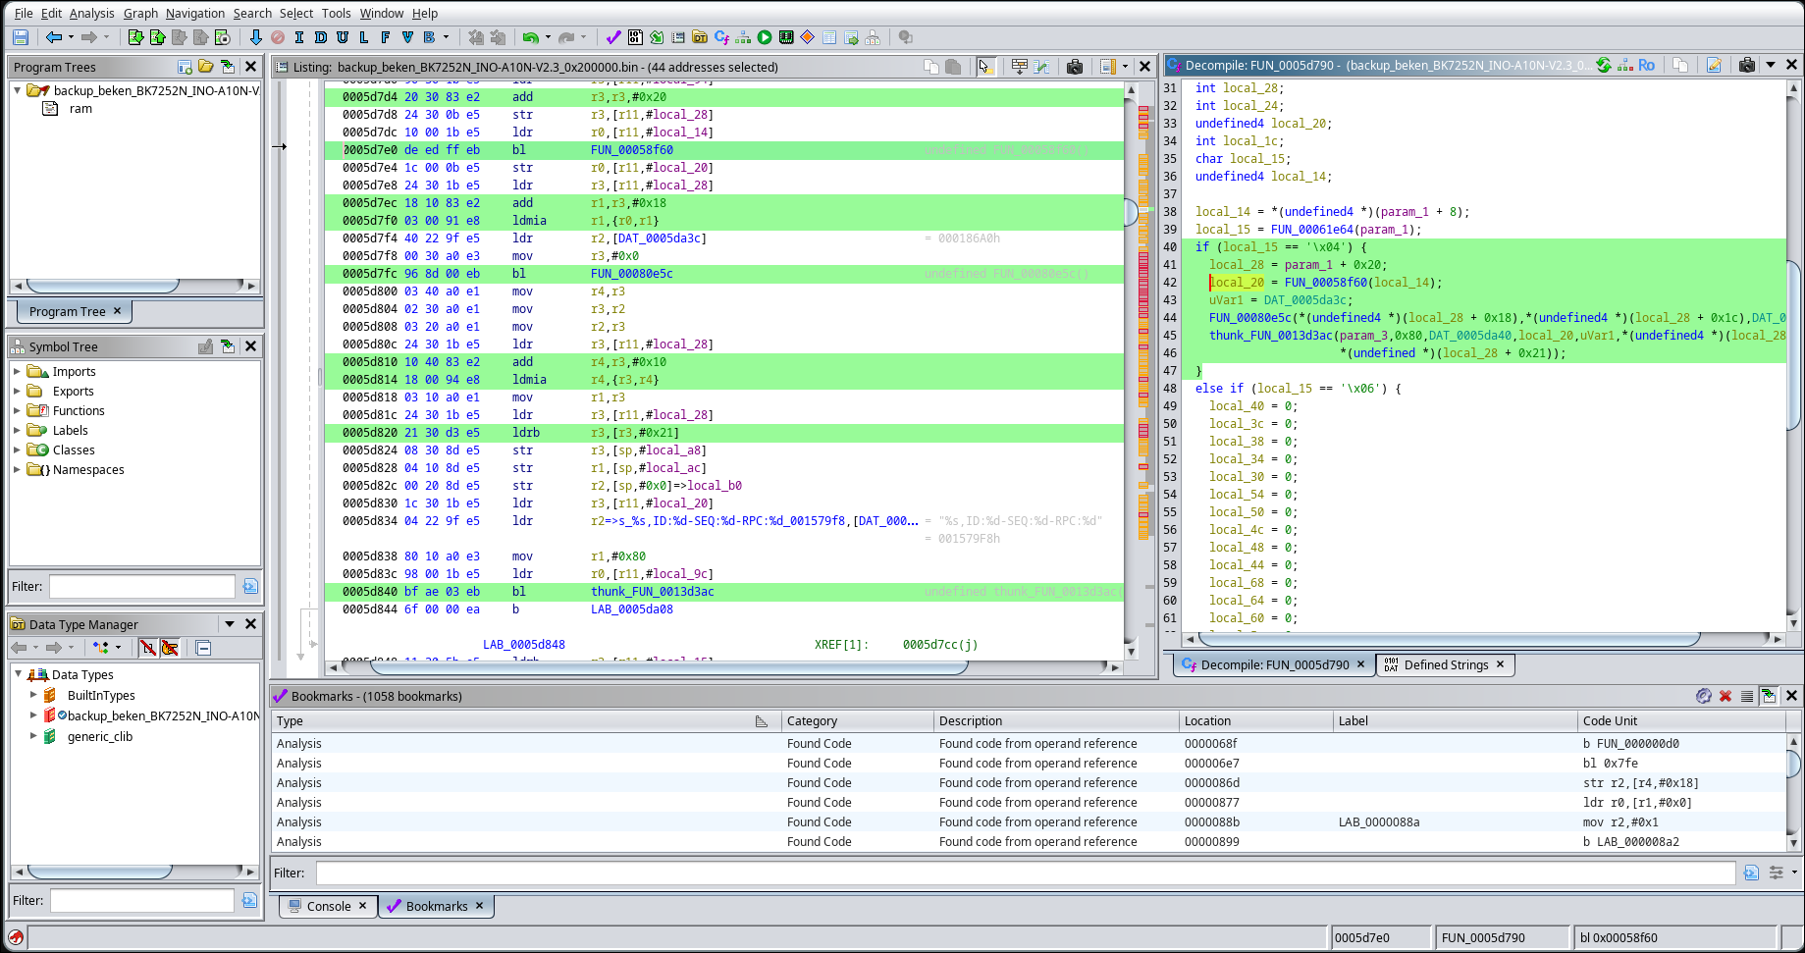Click the Save program icon
Viewport: 1805px width, 953px height.
coord(21,37)
